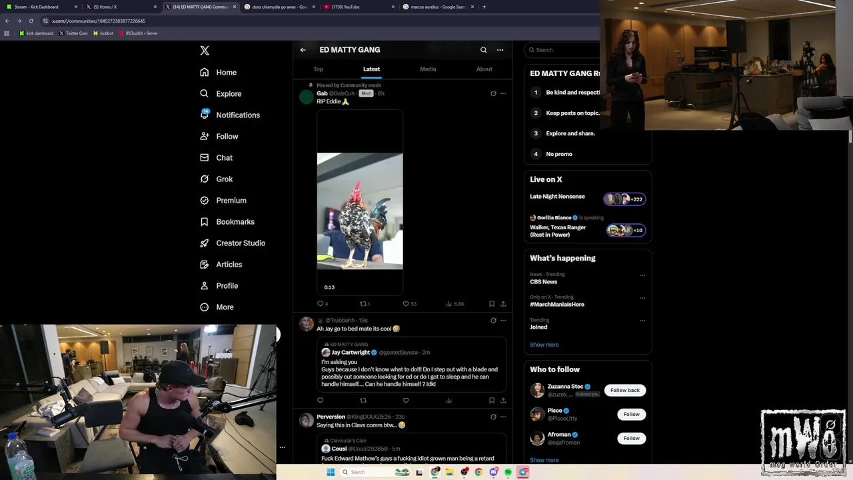Open Home from the sidebar
Screen dimensions: 853x480
pos(219,72)
